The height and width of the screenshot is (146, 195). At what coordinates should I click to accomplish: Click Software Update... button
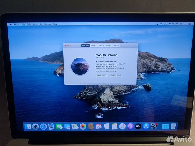pos(116,75)
